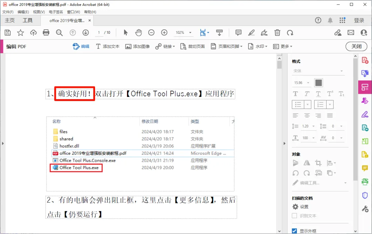Click 添加文本 in the edit toolbar
The height and width of the screenshot is (234, 372).
108,47
